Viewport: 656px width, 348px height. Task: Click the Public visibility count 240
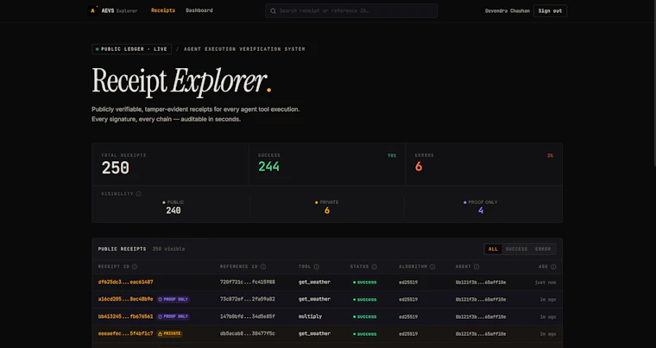click(173, 211)
